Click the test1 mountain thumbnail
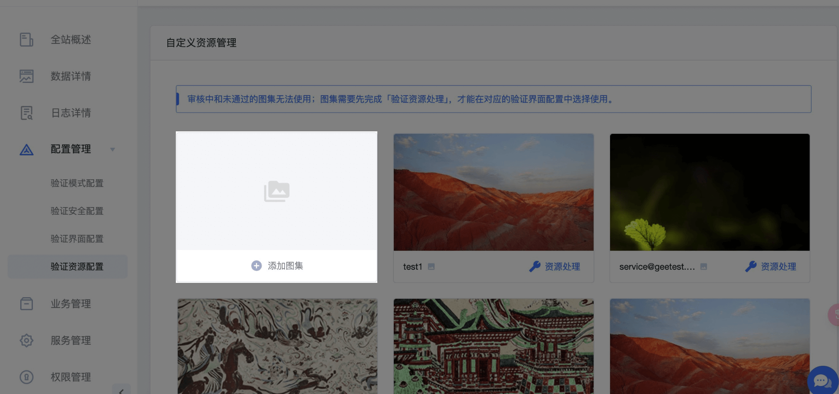Viewport: 839px width, 394px height. click(493, 192)
